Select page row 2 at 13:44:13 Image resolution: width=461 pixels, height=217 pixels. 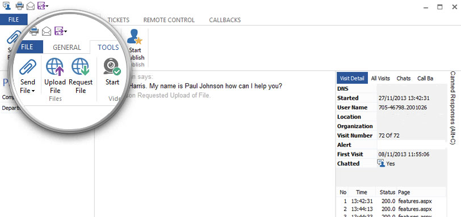click(391, 209)
